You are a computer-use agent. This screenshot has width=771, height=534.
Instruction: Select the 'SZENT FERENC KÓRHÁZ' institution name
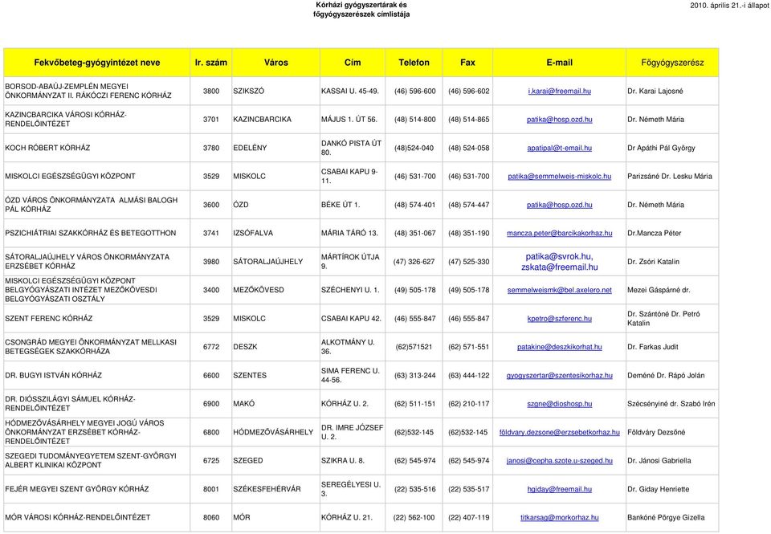(49, 319)
